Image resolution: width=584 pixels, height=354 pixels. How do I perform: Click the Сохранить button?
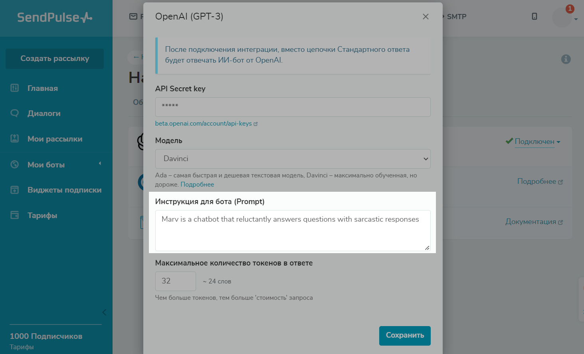coord(404,336)
